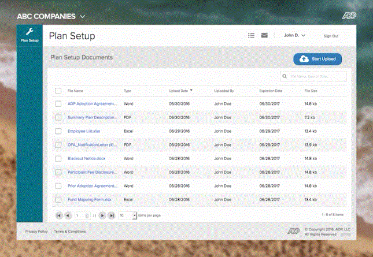373x257 pixels.
Task: Click the search magnifier icon
Action: click(x=285, y=76)
